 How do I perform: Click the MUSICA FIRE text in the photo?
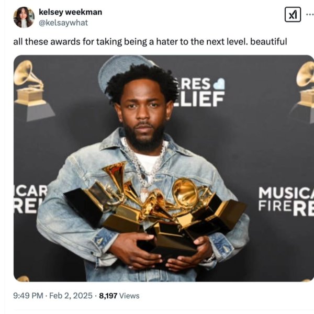(286, 201)
